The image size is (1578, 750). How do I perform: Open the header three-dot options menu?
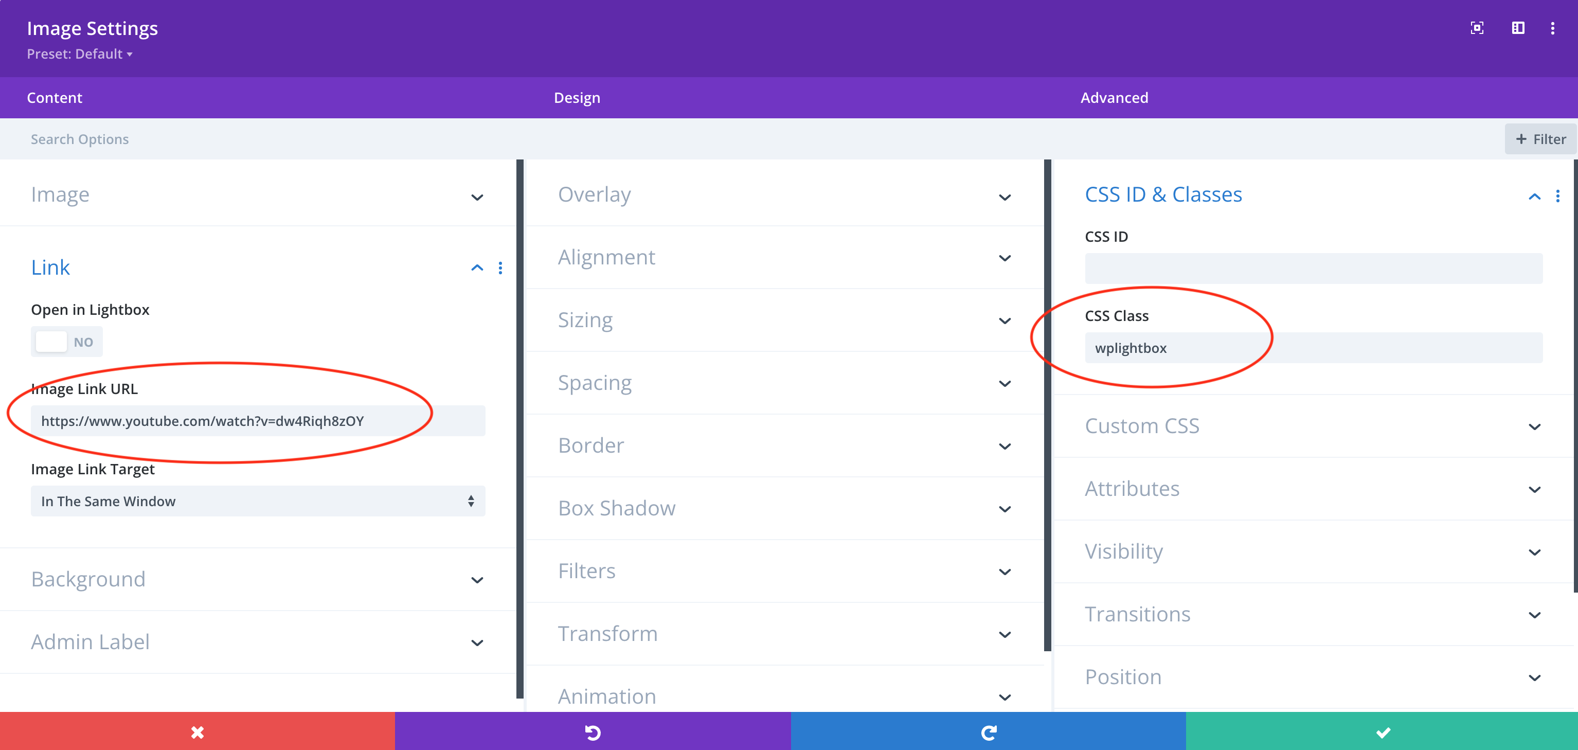pyautogui.click(x=1552, y=28)
